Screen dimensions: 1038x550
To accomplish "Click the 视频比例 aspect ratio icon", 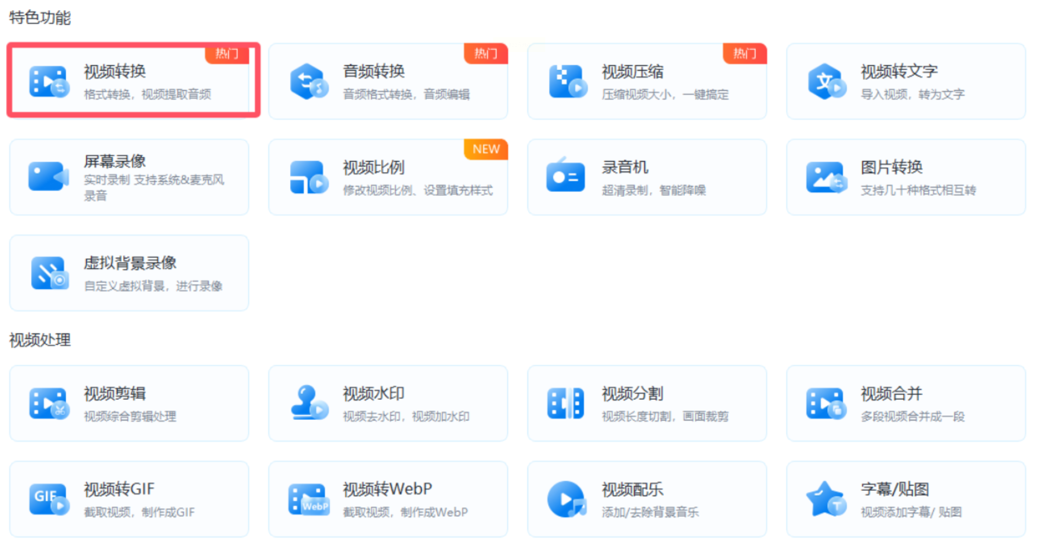I will 309,177.
